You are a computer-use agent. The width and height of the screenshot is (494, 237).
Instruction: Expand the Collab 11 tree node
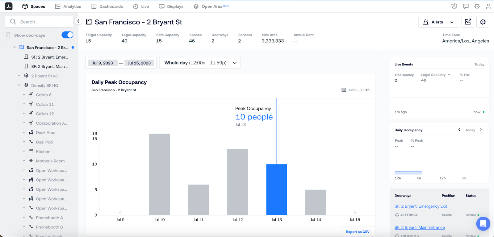pyautogui.click(x=24, y=104)
